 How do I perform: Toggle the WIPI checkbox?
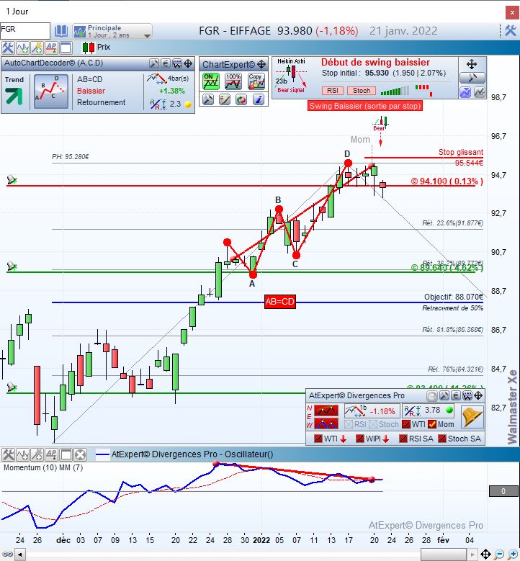360,439
